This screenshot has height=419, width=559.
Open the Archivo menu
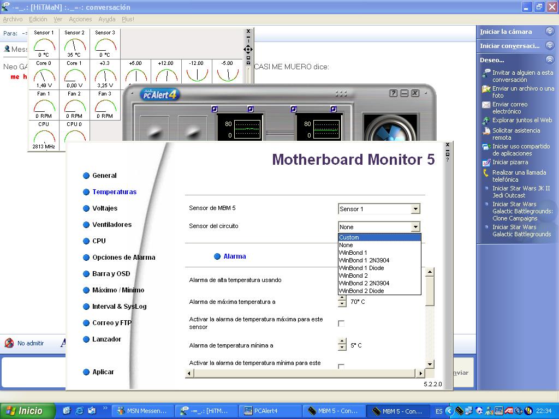click(x=13, y=19)
